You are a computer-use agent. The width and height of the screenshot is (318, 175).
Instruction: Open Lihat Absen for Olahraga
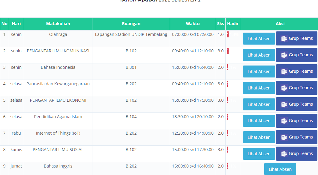(259, 39)
